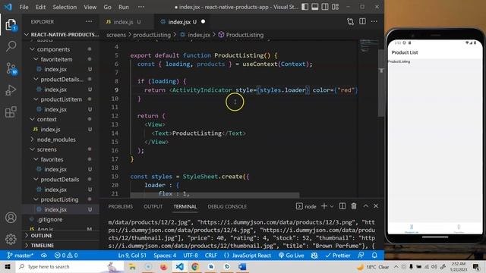486x273 pixels.
Task: Start Go Live server
Action: [292, 256]
